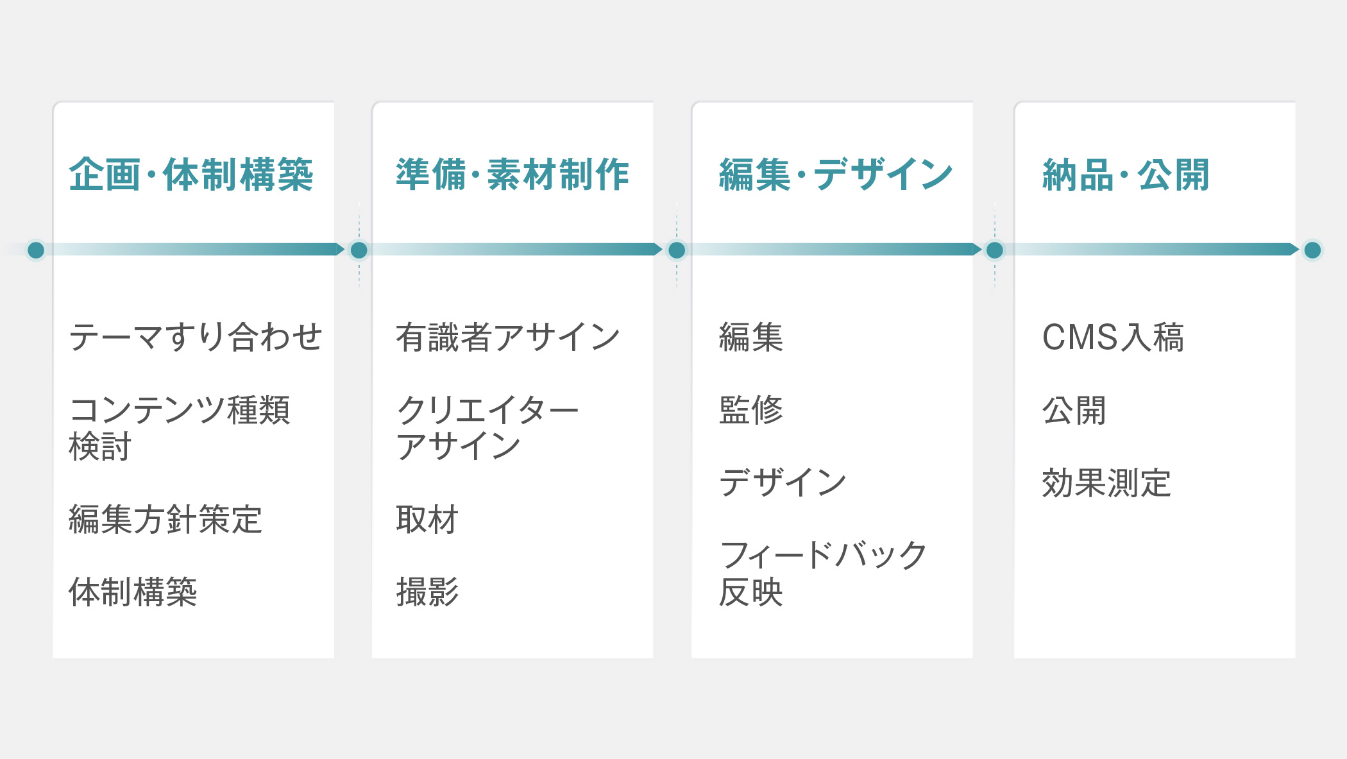The image size is (1347, 759).
Task: Click timeline dot between 編集・デザイン and 納品・公開
Action: coord(995,250)
